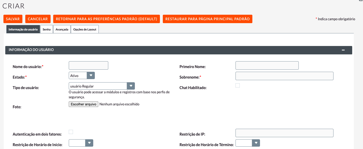Click the CRIAR page heading
The width and height of the screenshot is (363, 149).
(x=13, y=6)
